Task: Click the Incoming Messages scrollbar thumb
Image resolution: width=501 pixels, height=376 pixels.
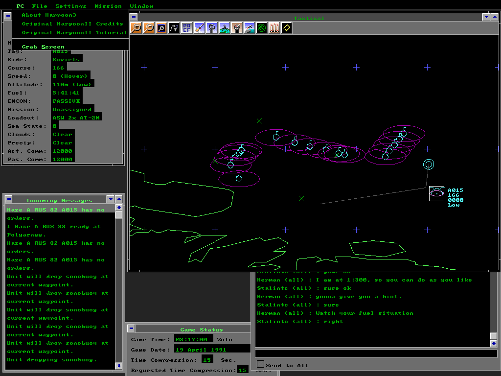Action: click(x=119, y=214)
